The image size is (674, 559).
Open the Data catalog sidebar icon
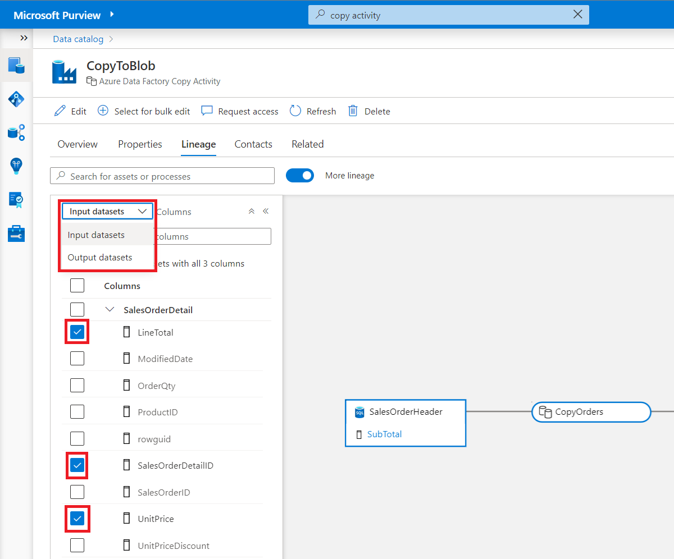click(x=16, y=65)
